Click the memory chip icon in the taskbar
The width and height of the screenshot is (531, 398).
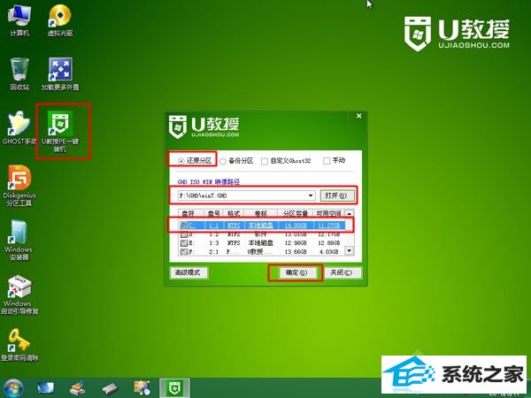(x=110, y=388)
